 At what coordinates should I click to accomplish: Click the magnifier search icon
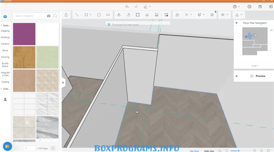pyautogui.click(x=55, y=16)
